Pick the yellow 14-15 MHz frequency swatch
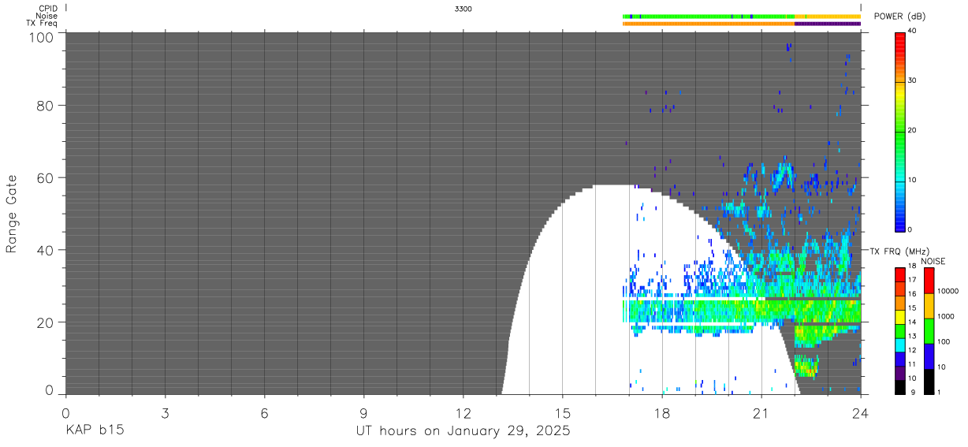 [x=900, y=316]
